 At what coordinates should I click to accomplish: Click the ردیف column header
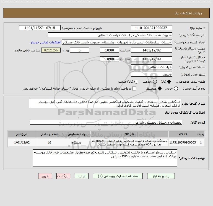[x=201, y=134]
